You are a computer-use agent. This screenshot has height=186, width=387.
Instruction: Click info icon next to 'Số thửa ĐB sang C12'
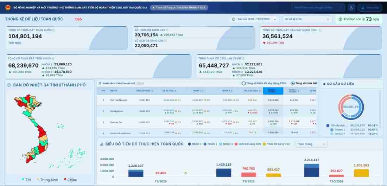click(x=167, y=30)
